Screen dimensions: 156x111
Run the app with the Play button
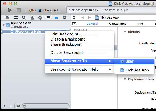[10, 10]
